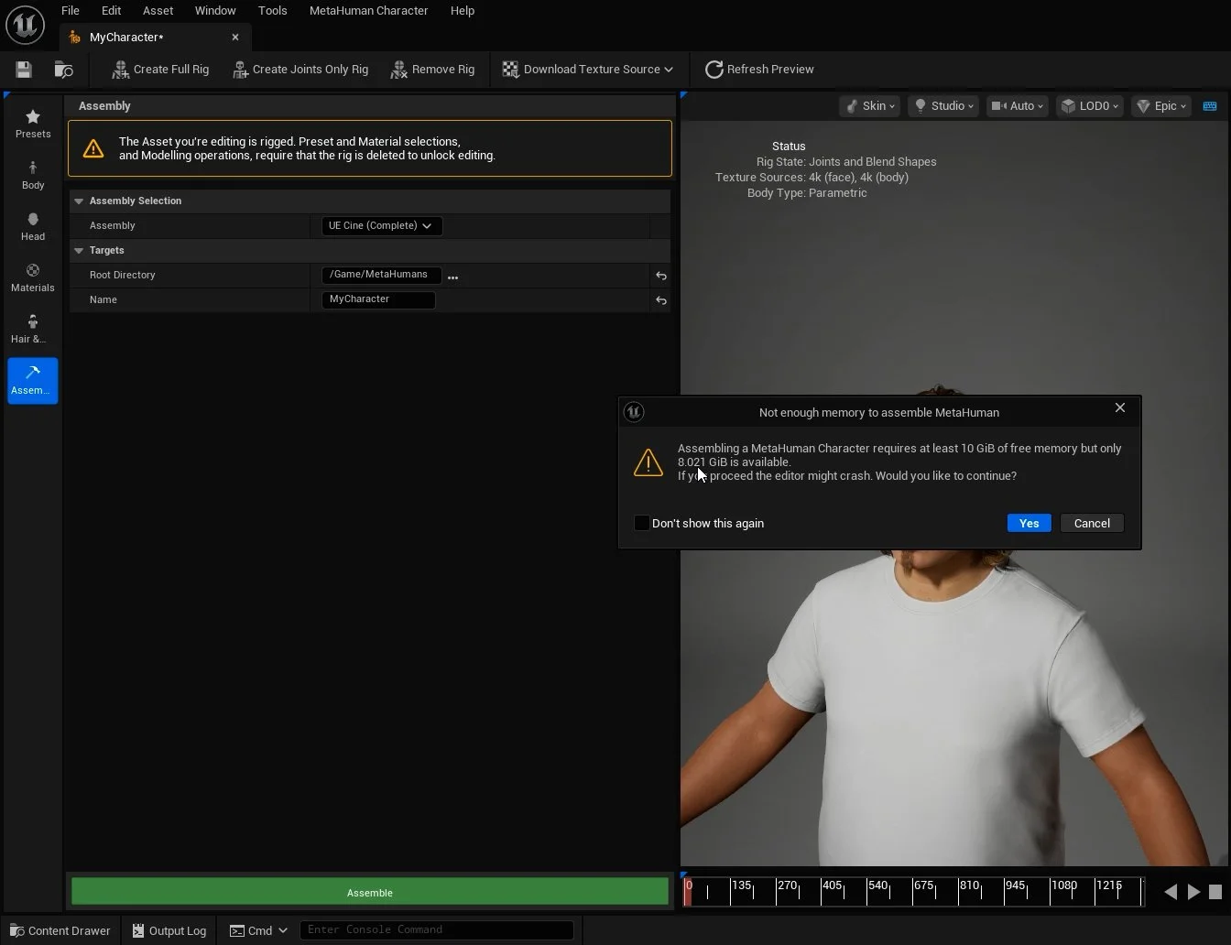Click the green Assemble button
The image size is (1231, 945).
point(370,892)
